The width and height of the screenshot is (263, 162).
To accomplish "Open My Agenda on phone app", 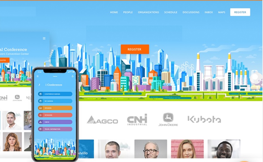I will click(x=55, y=101).
